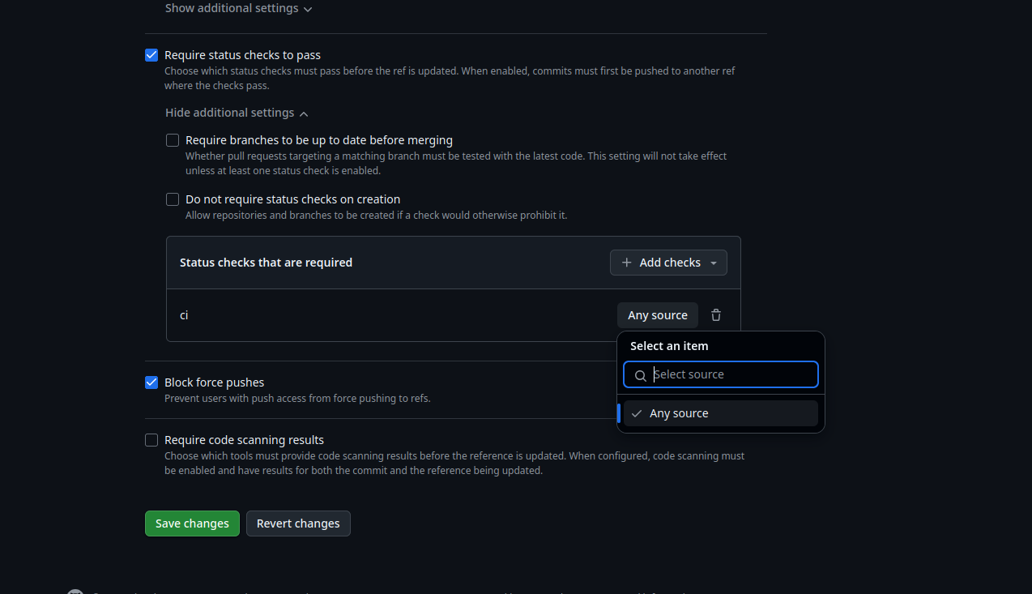Image resolution: width=1032 pixels, height=594 pixels.
Task: Uncheck Block force pushes
Action: 151,382
